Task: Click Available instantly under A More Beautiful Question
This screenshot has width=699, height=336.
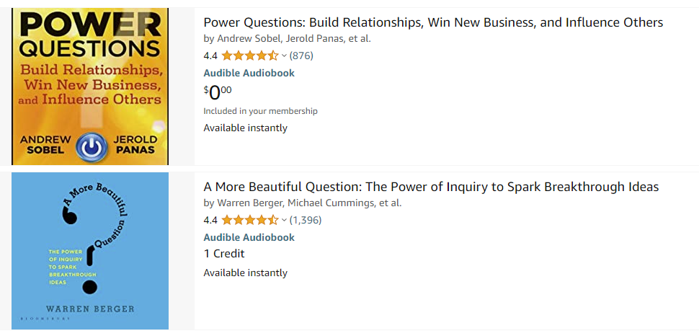Action: coord(245,273)
